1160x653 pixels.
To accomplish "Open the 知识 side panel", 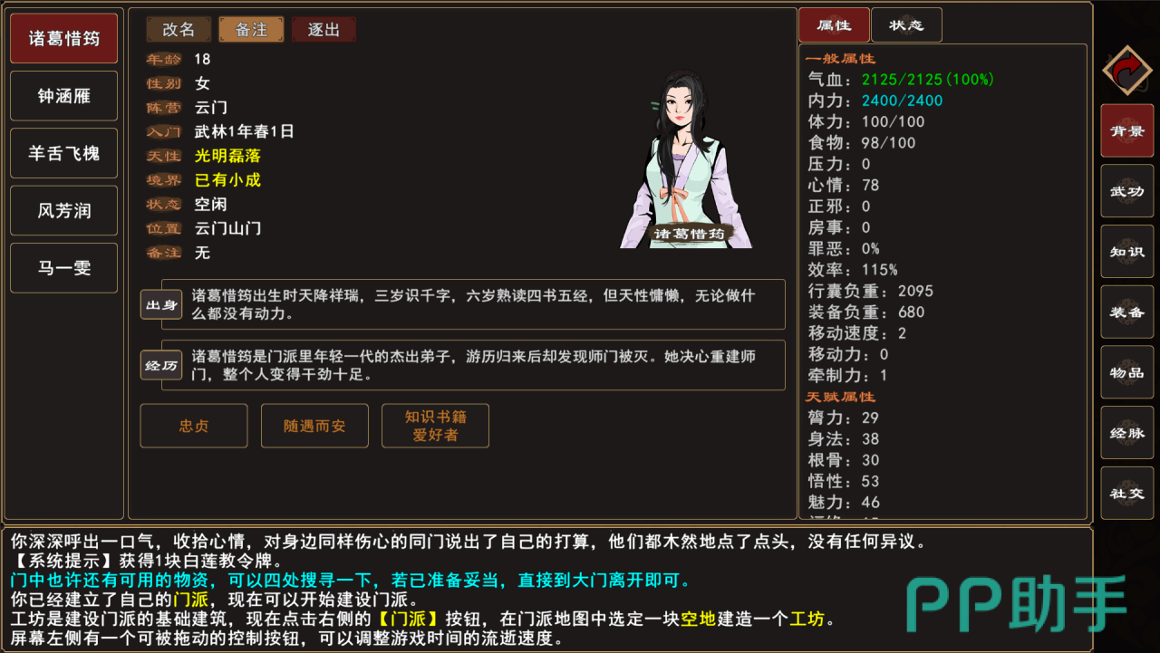I will pos(1127,252).
